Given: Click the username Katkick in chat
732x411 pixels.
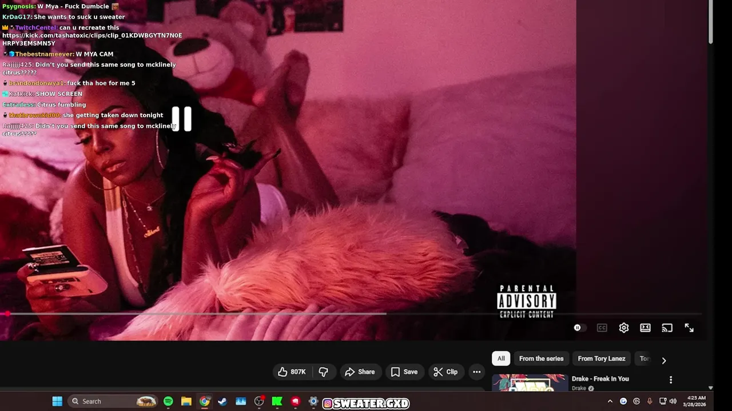Looking at the screenshot, I should tap(21, 94).
